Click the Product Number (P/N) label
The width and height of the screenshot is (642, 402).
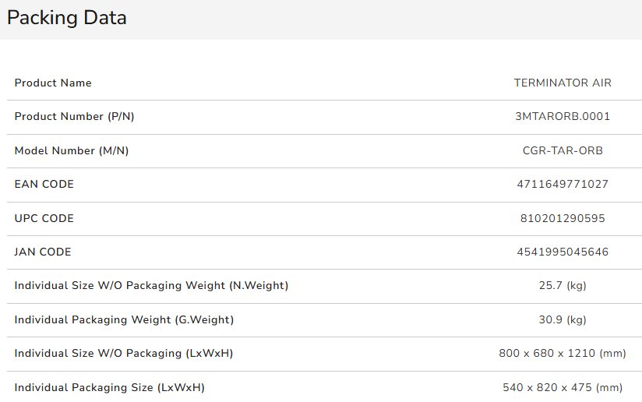(x=74, y=117)
